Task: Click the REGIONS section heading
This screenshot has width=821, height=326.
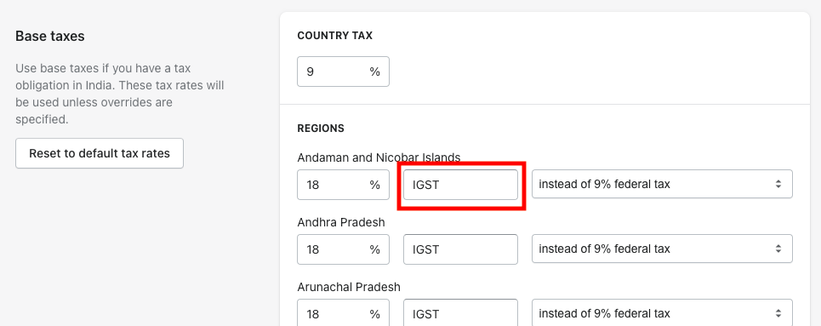Action: [x=321, y=129]
